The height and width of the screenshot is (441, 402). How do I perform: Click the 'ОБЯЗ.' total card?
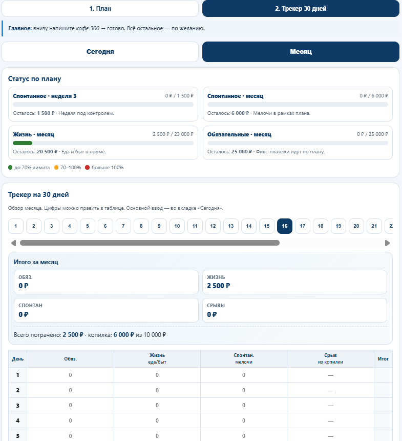click(106, 282)
